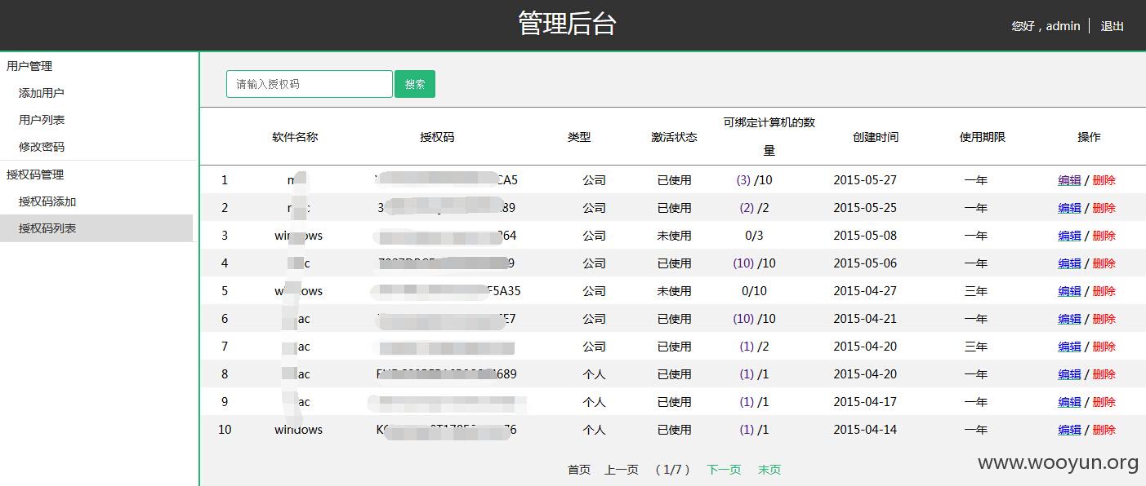
Task: Click 编辑 in row 9
Action: click(1069, 402)
